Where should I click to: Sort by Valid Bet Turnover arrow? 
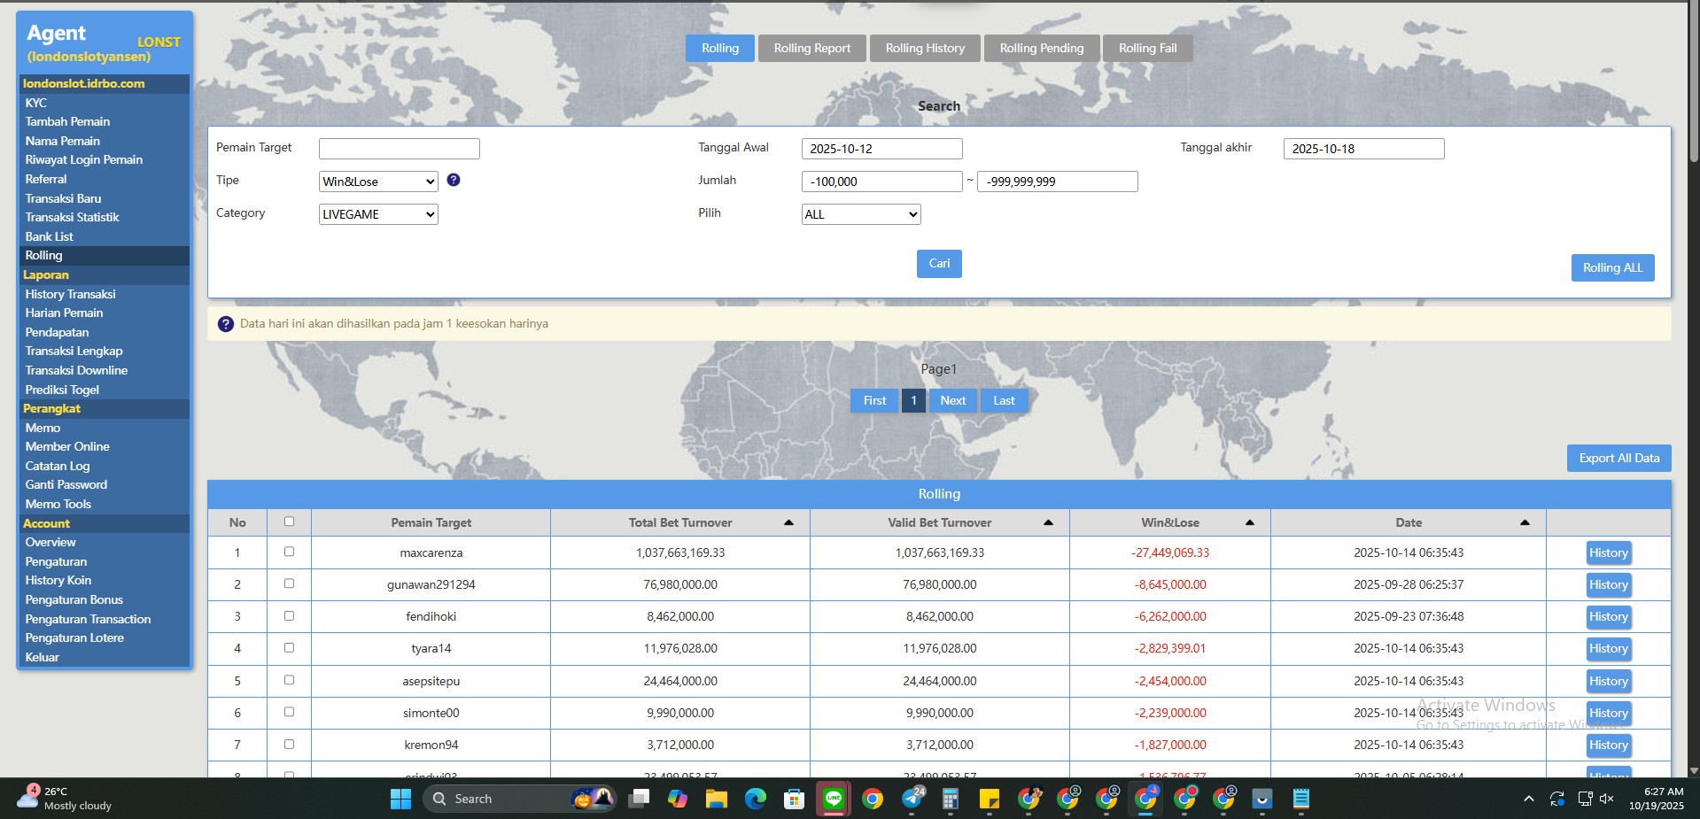pyautogui.click(x=1048, y=522)
